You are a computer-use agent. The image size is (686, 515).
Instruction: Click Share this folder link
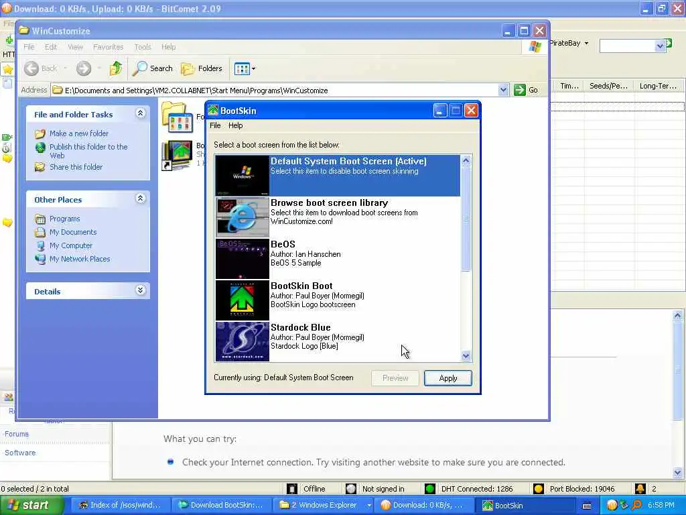coord(76,167)
